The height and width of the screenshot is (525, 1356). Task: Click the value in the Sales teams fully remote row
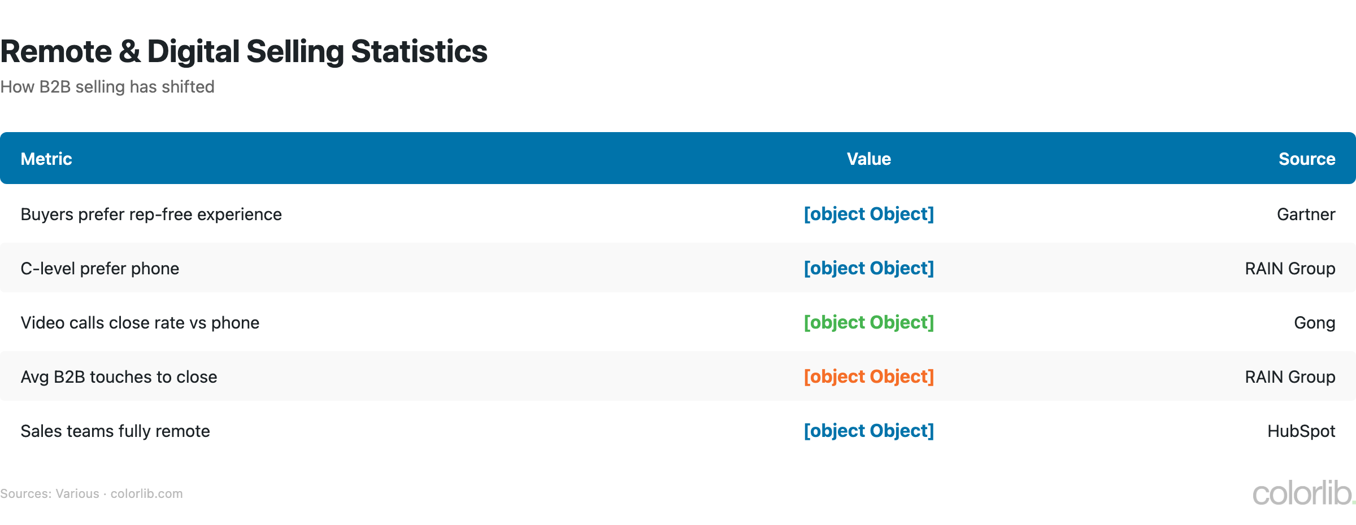[x=868, y=431]
